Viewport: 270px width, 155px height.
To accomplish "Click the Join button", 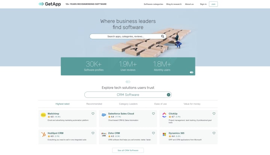I will (213, 4).
